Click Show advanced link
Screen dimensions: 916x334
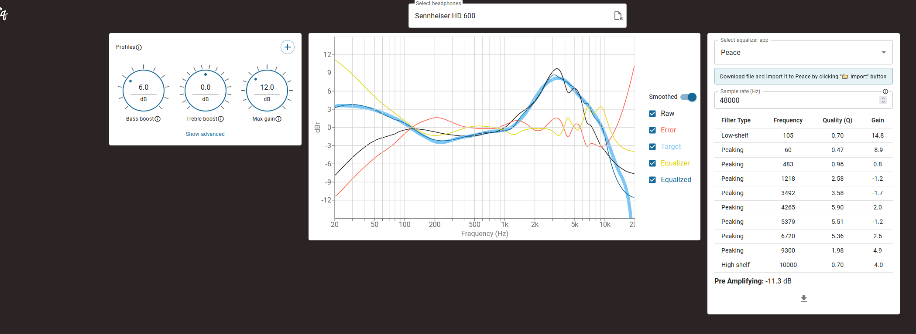[x=205, y=134]
